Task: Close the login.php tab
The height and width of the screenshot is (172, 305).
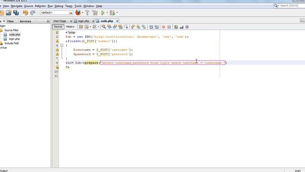Action: point(93,21)
